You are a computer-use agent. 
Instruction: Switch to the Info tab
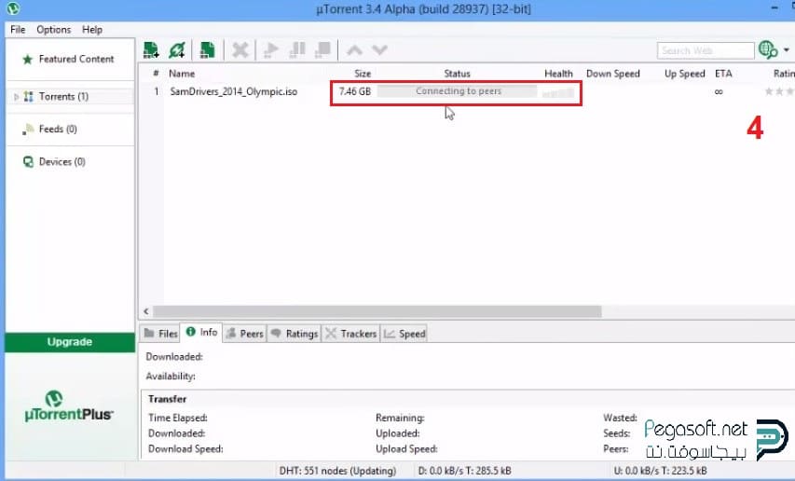[202, 333]
